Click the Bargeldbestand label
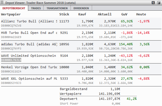The height and width of the screenshot is (106, 162). [x=74, y=89]
